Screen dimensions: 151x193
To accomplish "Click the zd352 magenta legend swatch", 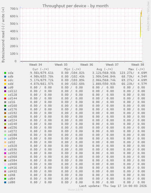I will [x=5, y=153].
